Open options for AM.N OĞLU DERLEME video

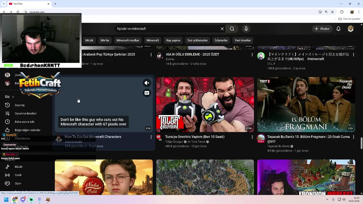click(x=252, y=54)
